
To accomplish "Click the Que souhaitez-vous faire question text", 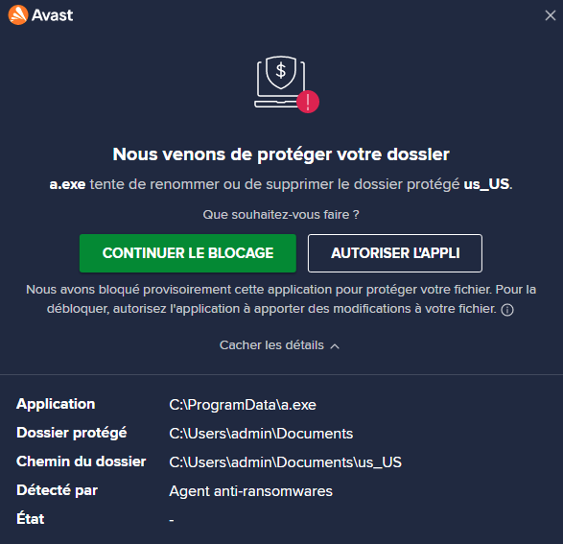I will tap(281, 215).
